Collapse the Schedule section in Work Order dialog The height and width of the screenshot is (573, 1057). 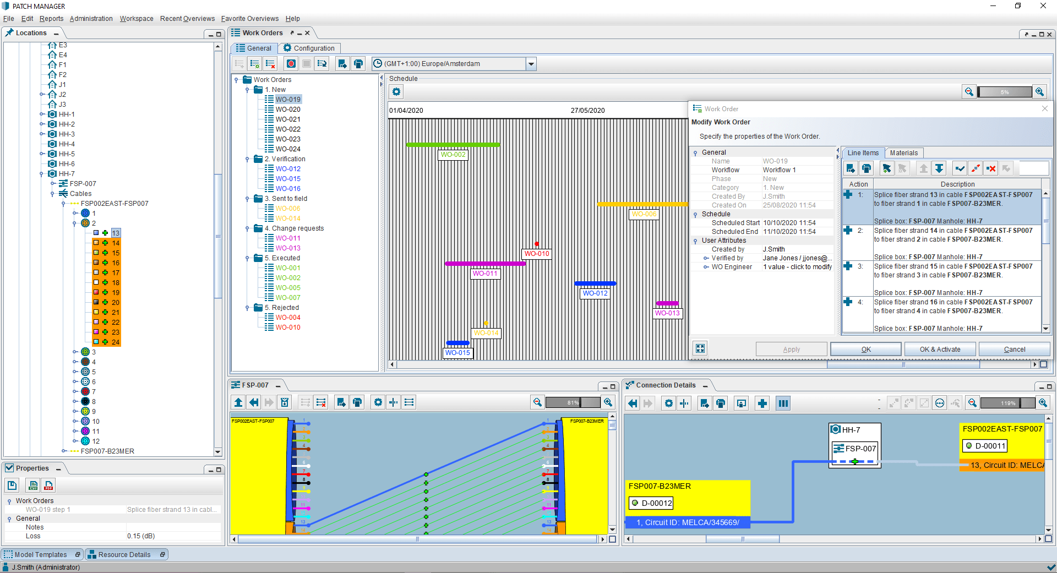pyautogui.click(x=695, y=215)
